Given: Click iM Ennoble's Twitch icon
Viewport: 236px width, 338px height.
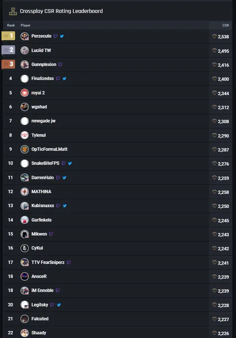Looking at the screenshot, I should (x=58, y=290).
